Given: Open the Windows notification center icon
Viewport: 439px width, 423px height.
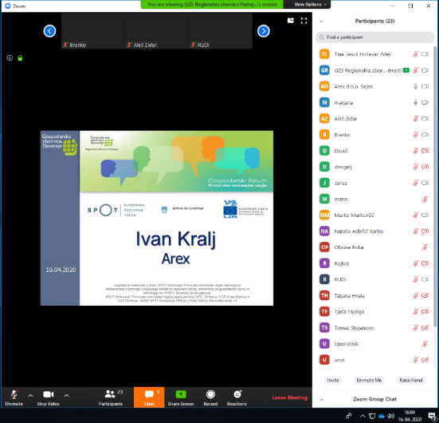Looking at the screenshot, I should (432, 417).
